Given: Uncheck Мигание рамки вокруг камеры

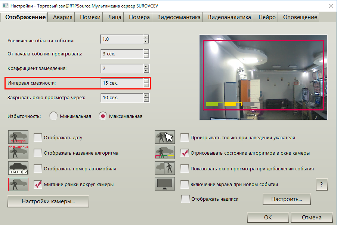Looking at the screenshot, I should click(38, 184).
